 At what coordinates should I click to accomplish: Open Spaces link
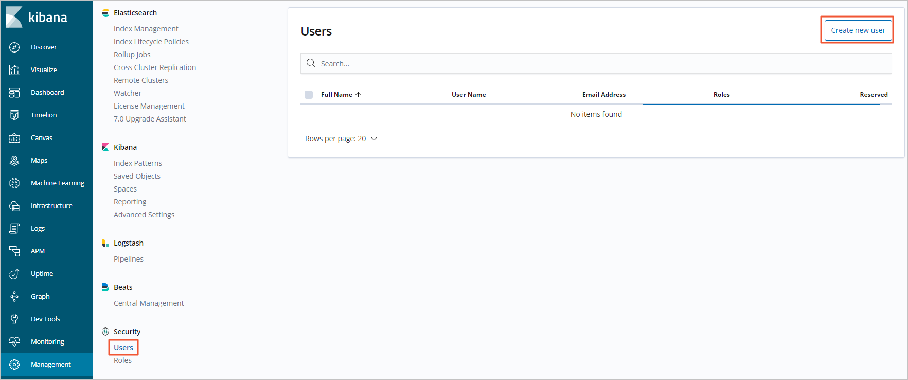(x=125, y=189)
